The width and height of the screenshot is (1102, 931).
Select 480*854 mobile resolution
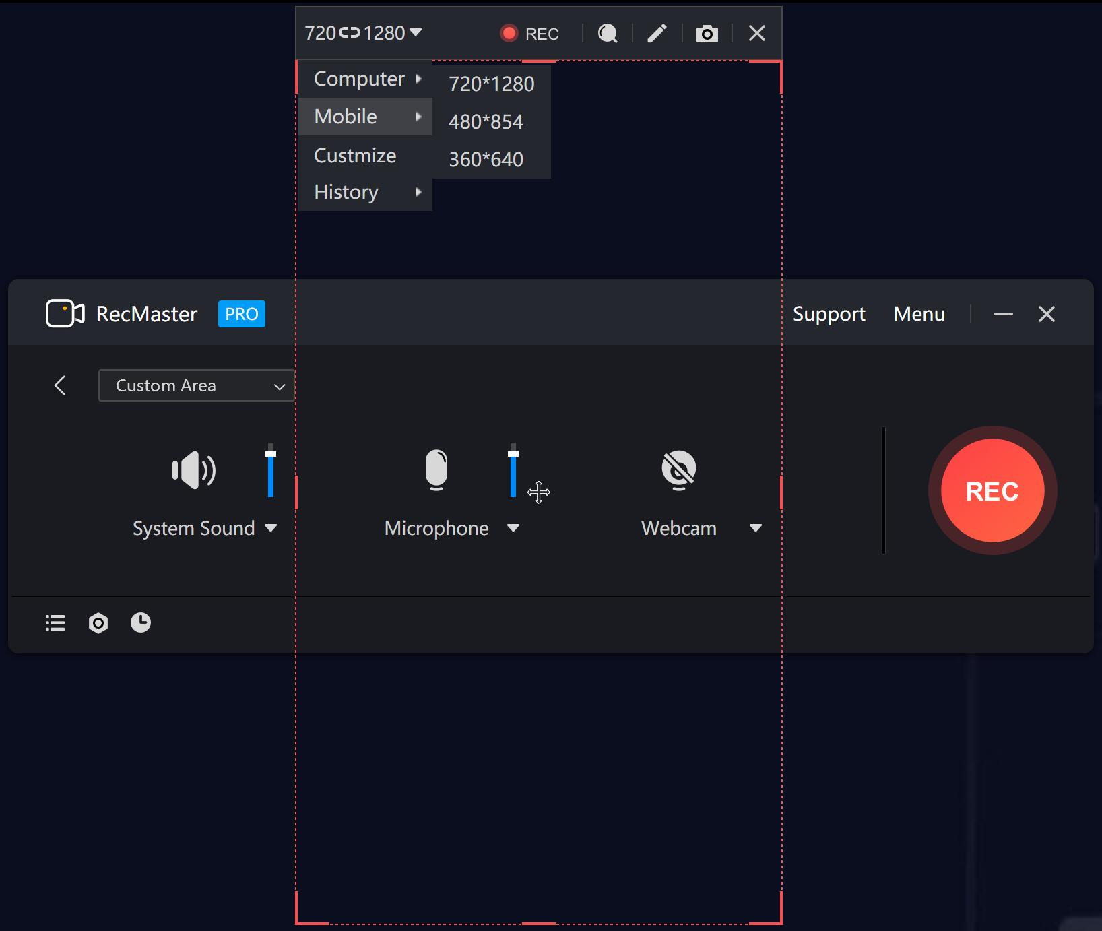pyautogui.click(x=492, y=122)
